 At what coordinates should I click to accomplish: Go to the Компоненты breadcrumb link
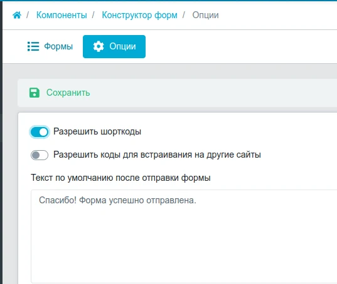click(62, 15)
